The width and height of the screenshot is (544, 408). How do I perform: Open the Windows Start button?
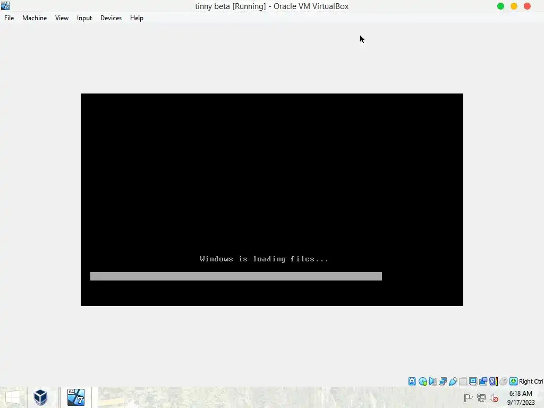point(13,397)
